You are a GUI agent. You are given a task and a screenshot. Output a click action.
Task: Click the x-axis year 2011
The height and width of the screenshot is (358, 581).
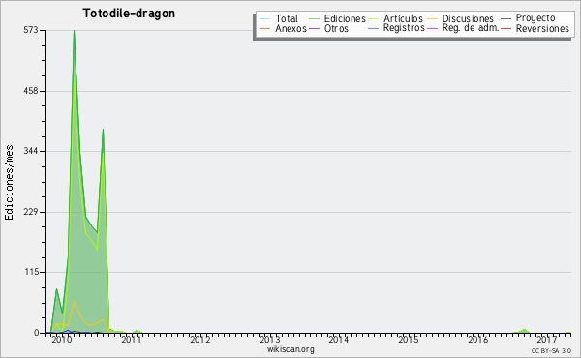click(x=131, y=339)
